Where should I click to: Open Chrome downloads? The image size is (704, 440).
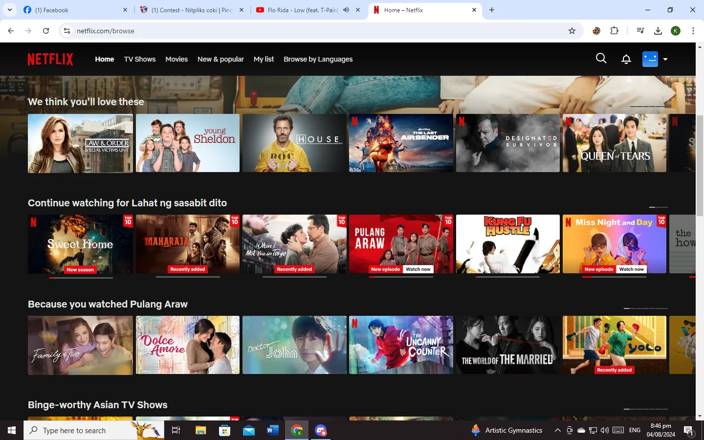point(658,31)
